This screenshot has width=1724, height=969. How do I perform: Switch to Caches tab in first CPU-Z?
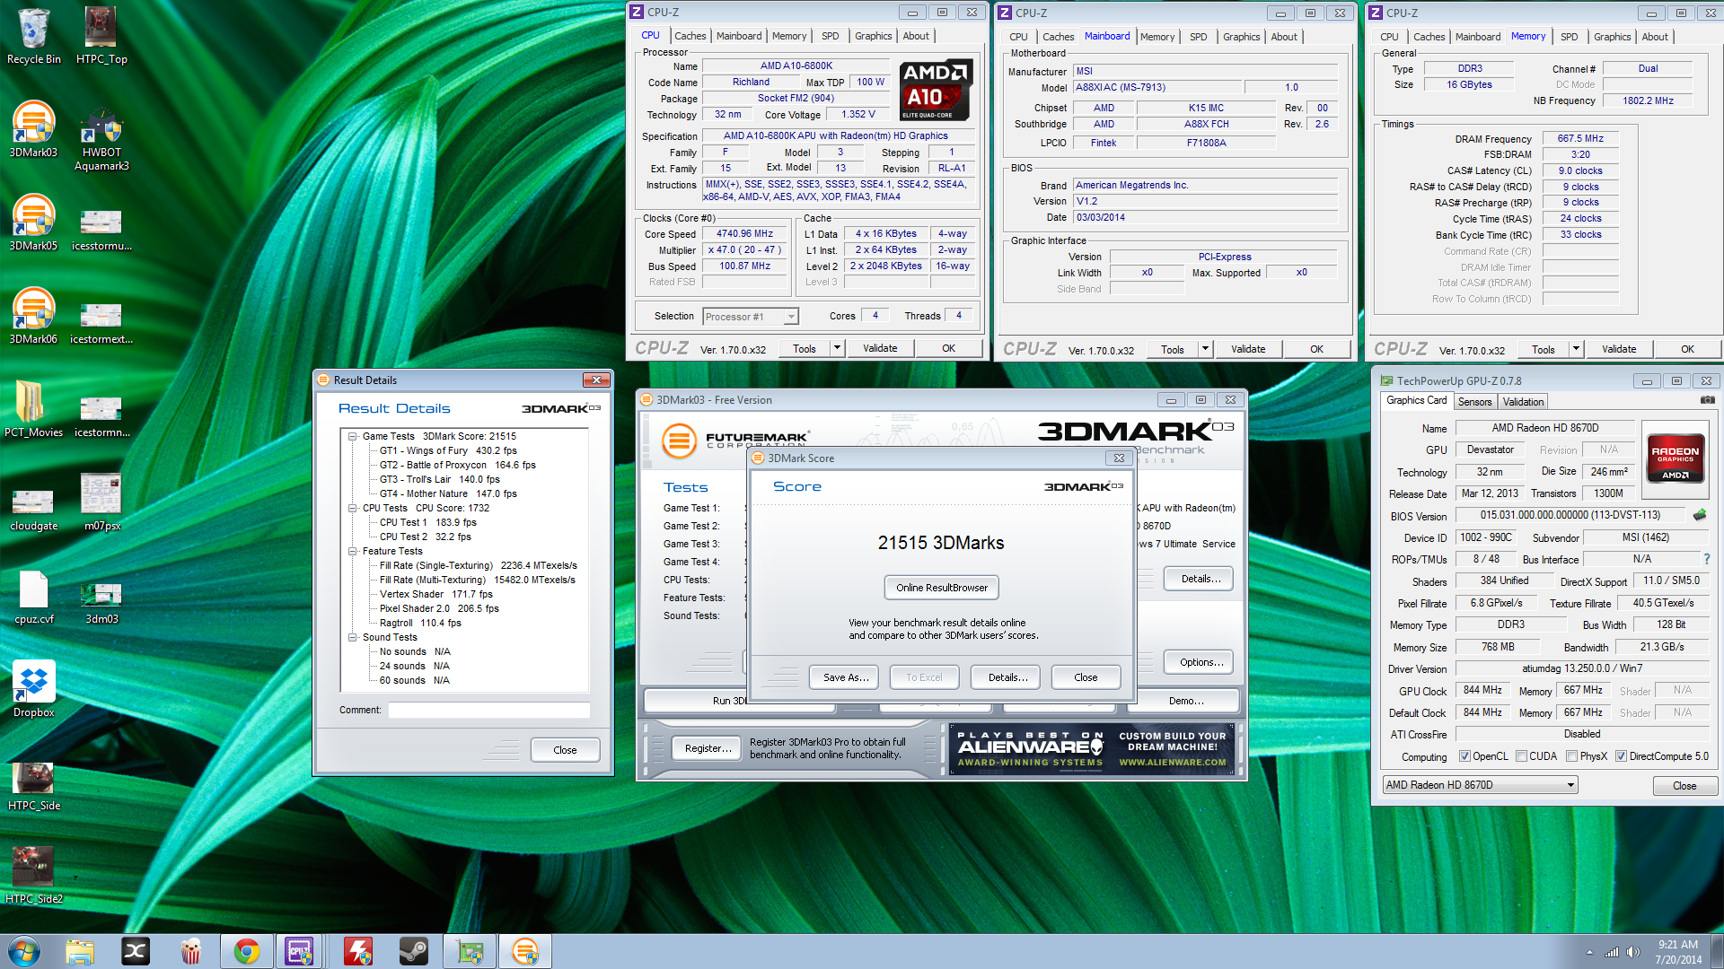690,36
